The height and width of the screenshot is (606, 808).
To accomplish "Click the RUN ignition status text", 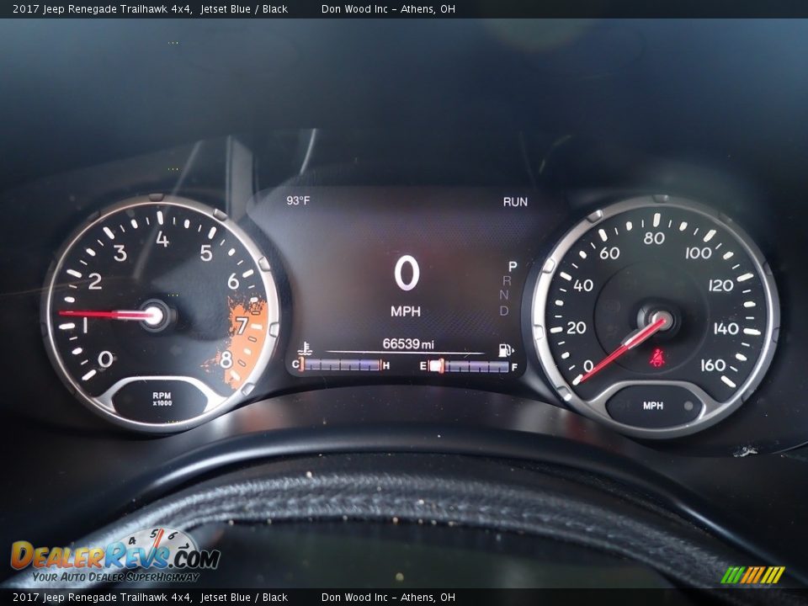I will coord(515,201).
